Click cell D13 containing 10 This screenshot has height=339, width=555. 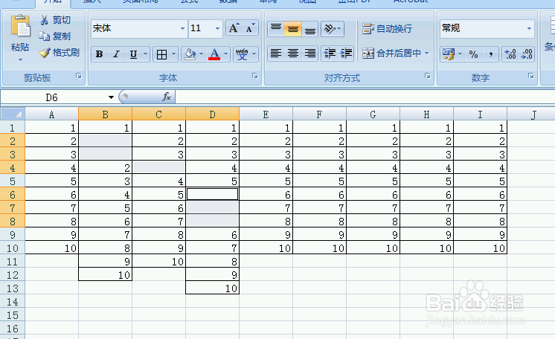click(x=212, y=288)
